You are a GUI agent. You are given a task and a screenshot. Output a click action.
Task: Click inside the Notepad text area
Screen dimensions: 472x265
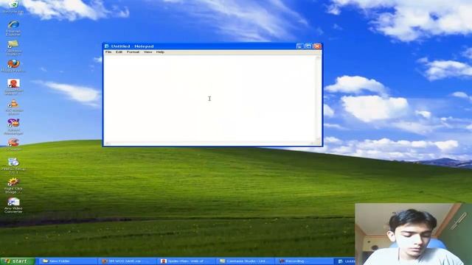point(209,98)
